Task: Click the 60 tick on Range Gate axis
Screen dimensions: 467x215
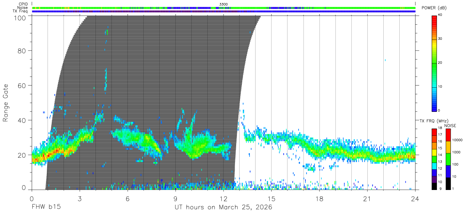Action: [22, 85]
